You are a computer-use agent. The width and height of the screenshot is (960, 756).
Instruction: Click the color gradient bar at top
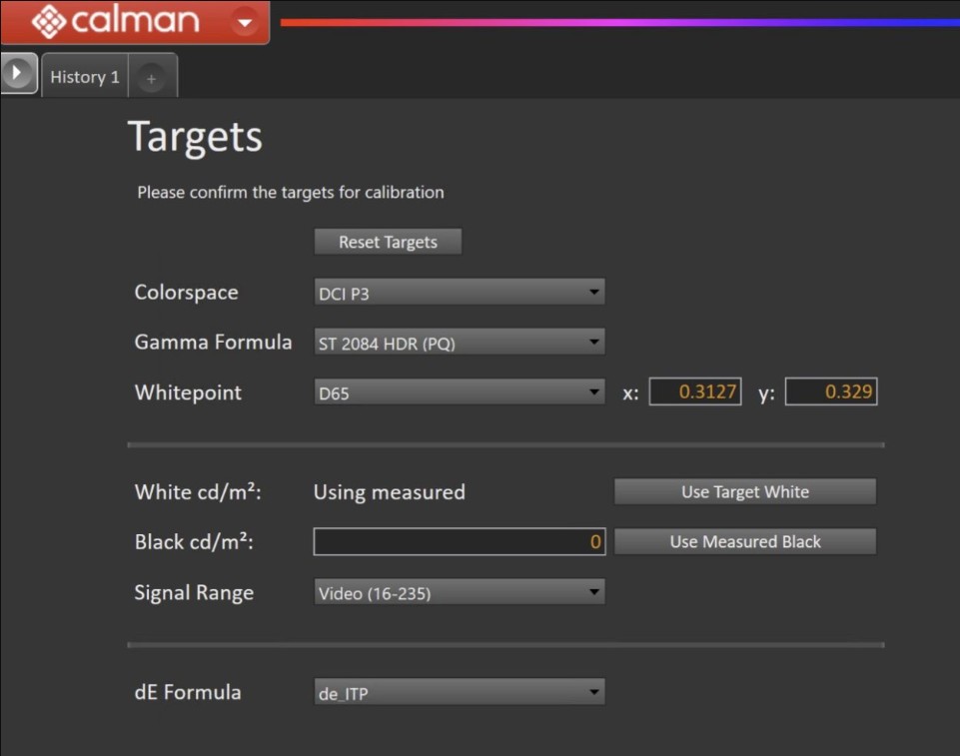[619, 22]
